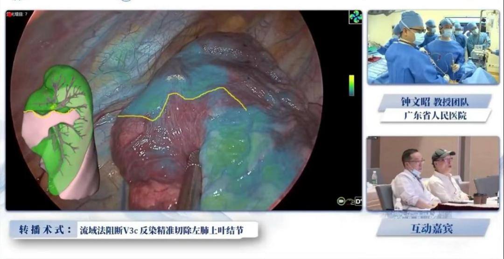Click the 广东省人民医院 hospital label
504x259 pixels.
(x=435, y=115)
